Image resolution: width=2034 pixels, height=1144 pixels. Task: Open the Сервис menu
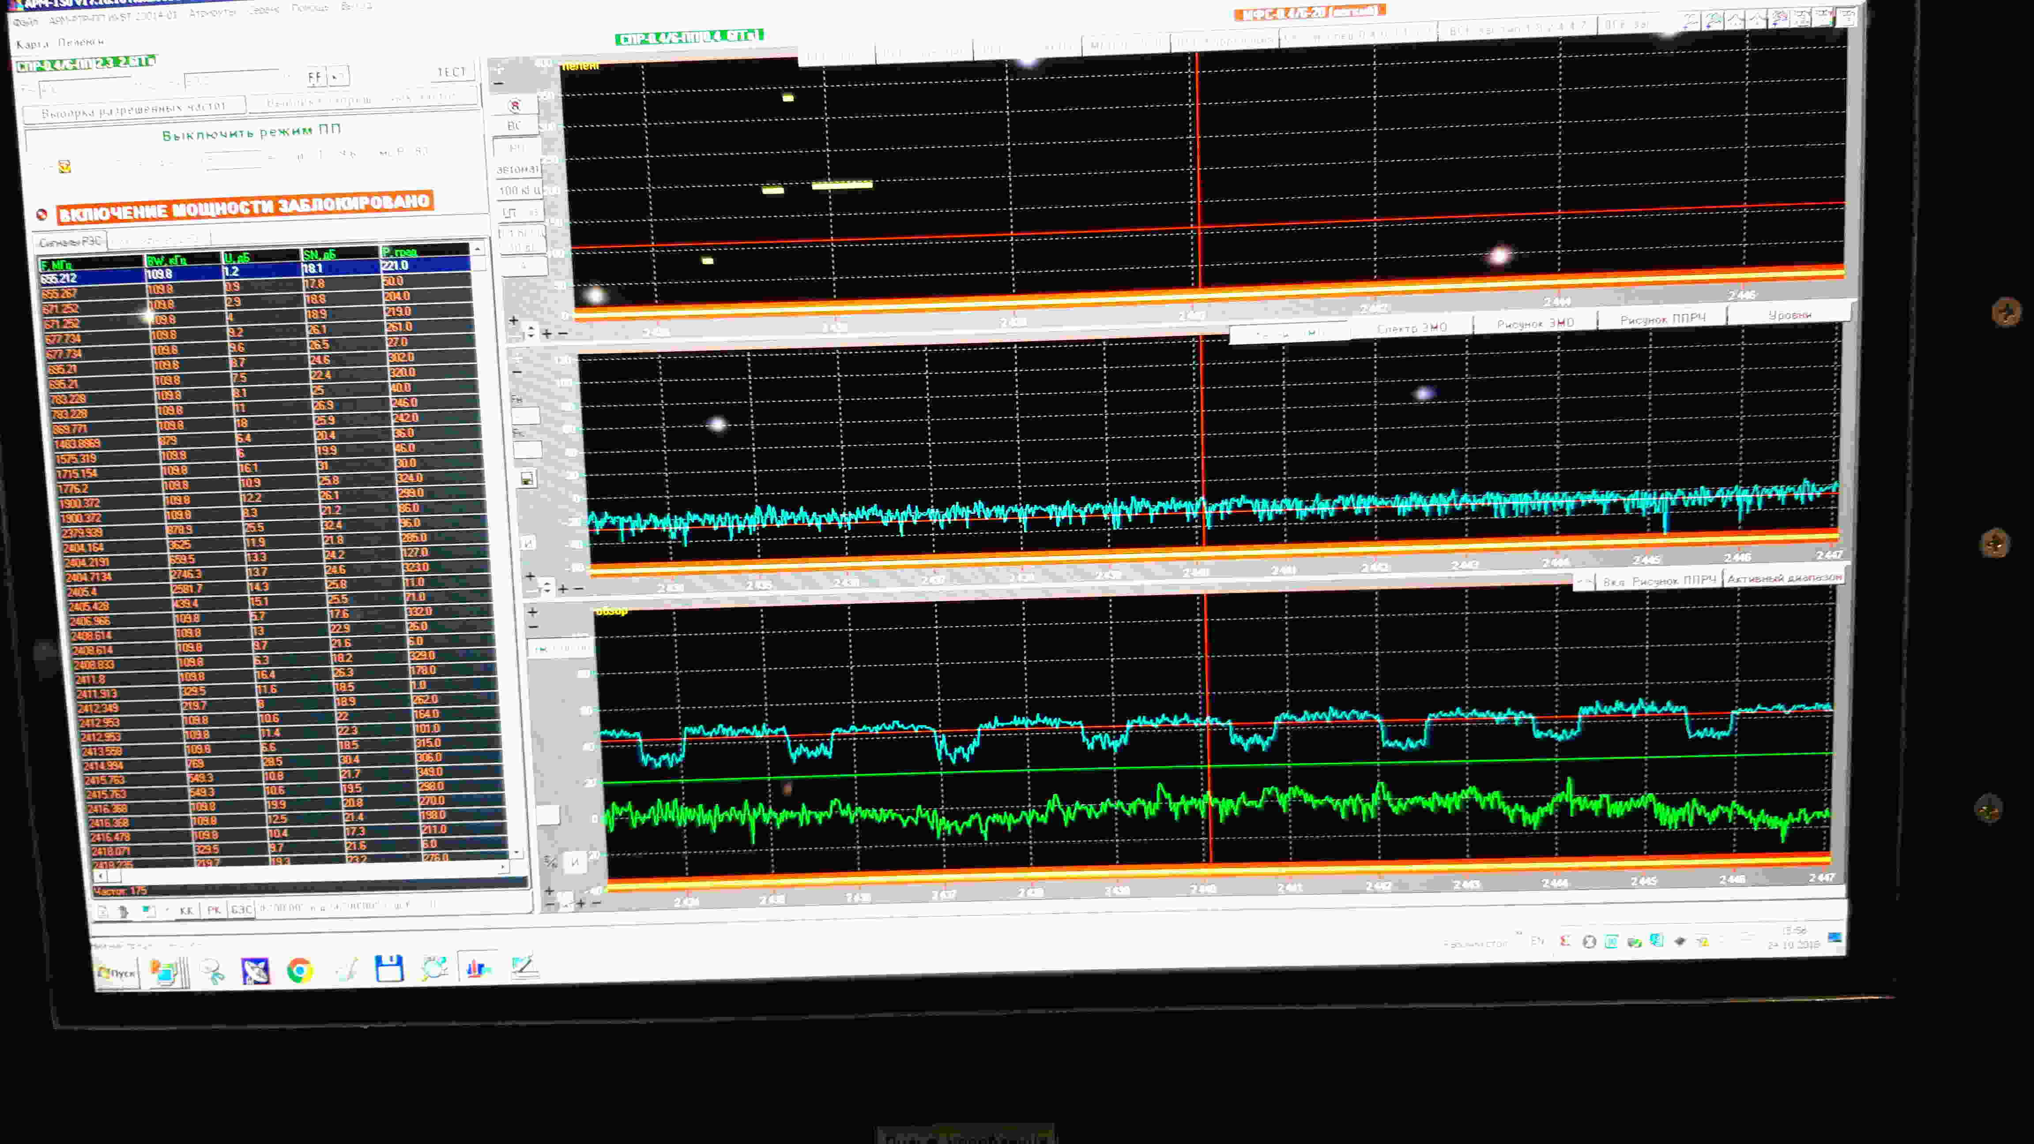(x=263, y=11)
